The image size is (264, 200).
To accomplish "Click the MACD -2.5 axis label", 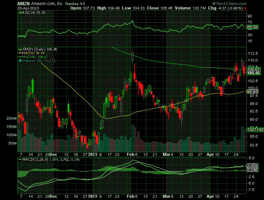I will coord(251,177).
